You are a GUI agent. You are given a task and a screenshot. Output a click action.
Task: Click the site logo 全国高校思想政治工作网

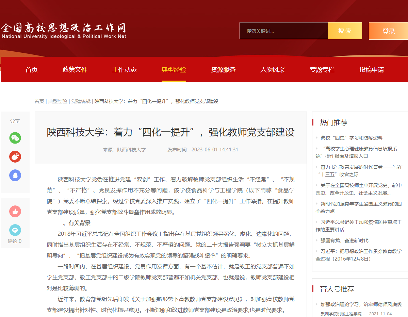tap(63, 31)
